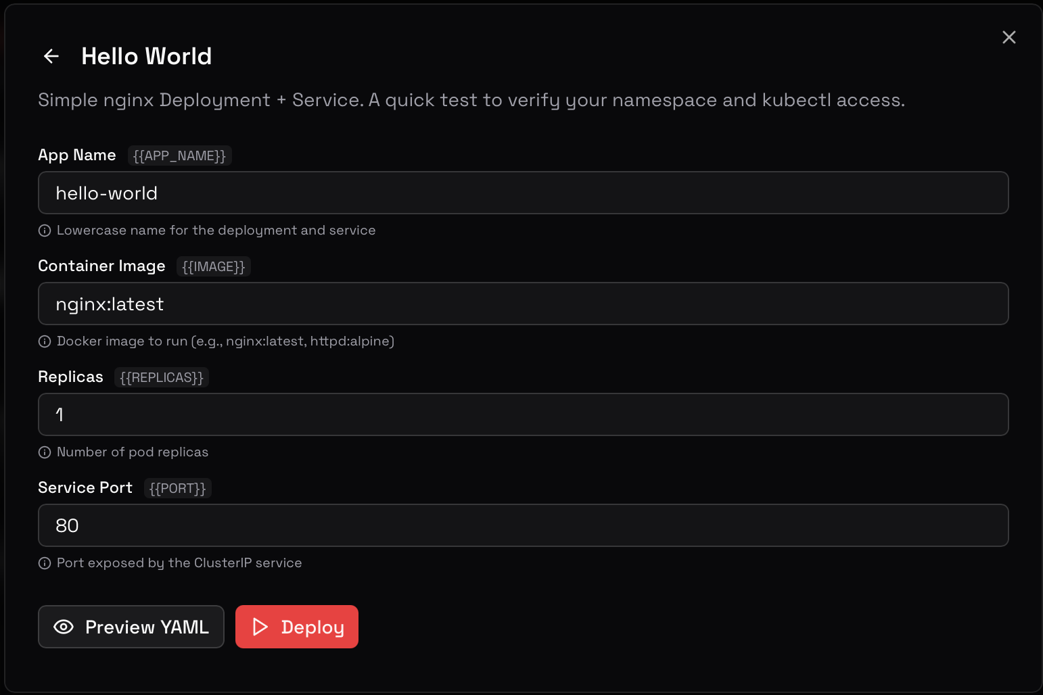Click the {{REPLICAS}} variable tag
The height and width of the screenshot is (695, 1043).
pos(161,377)
